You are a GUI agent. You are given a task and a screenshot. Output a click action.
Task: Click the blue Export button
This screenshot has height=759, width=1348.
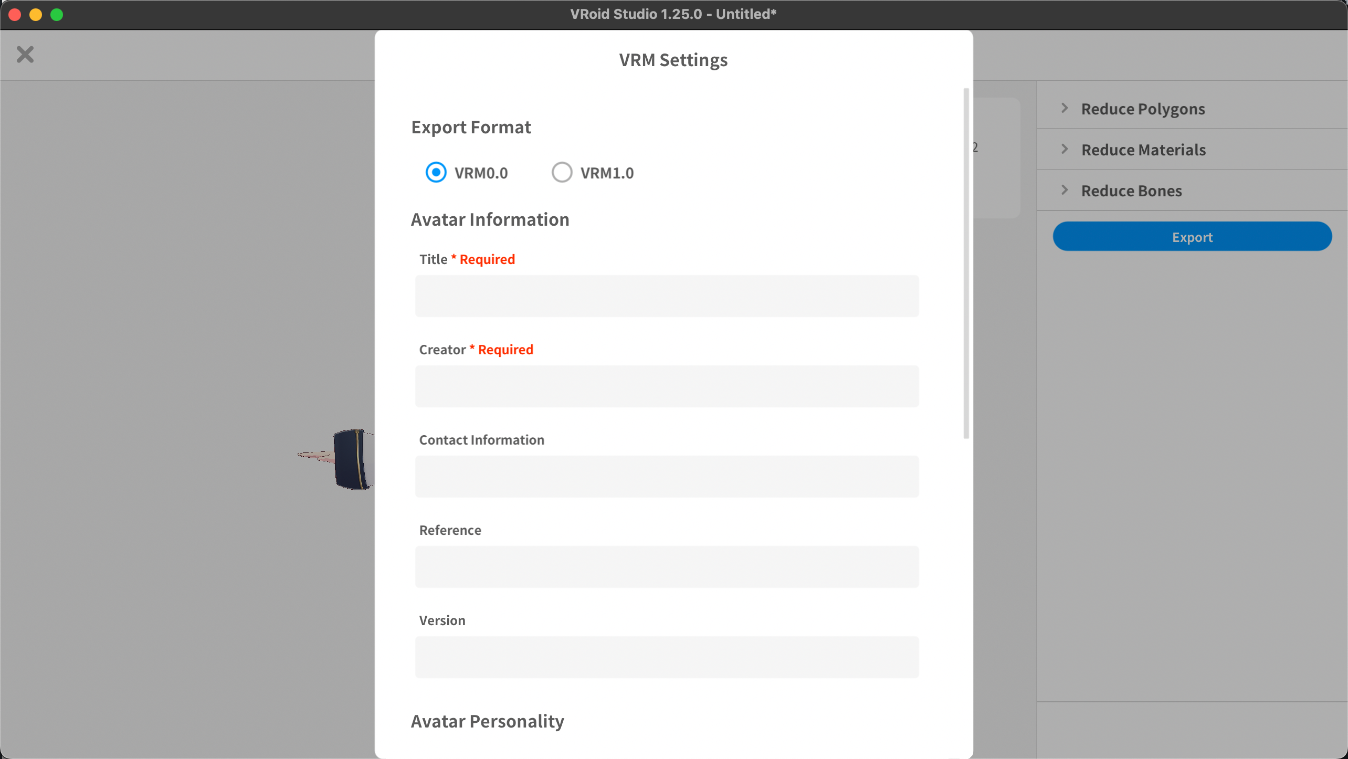pyautogui.click(x=1192, y=237)
